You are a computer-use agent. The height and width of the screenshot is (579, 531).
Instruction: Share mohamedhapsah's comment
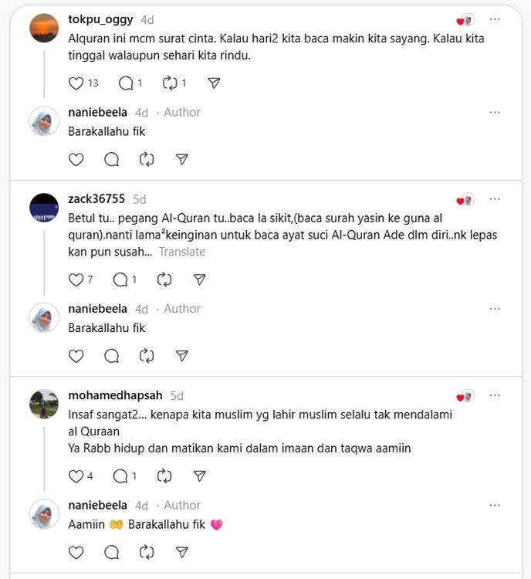point(199,476)
